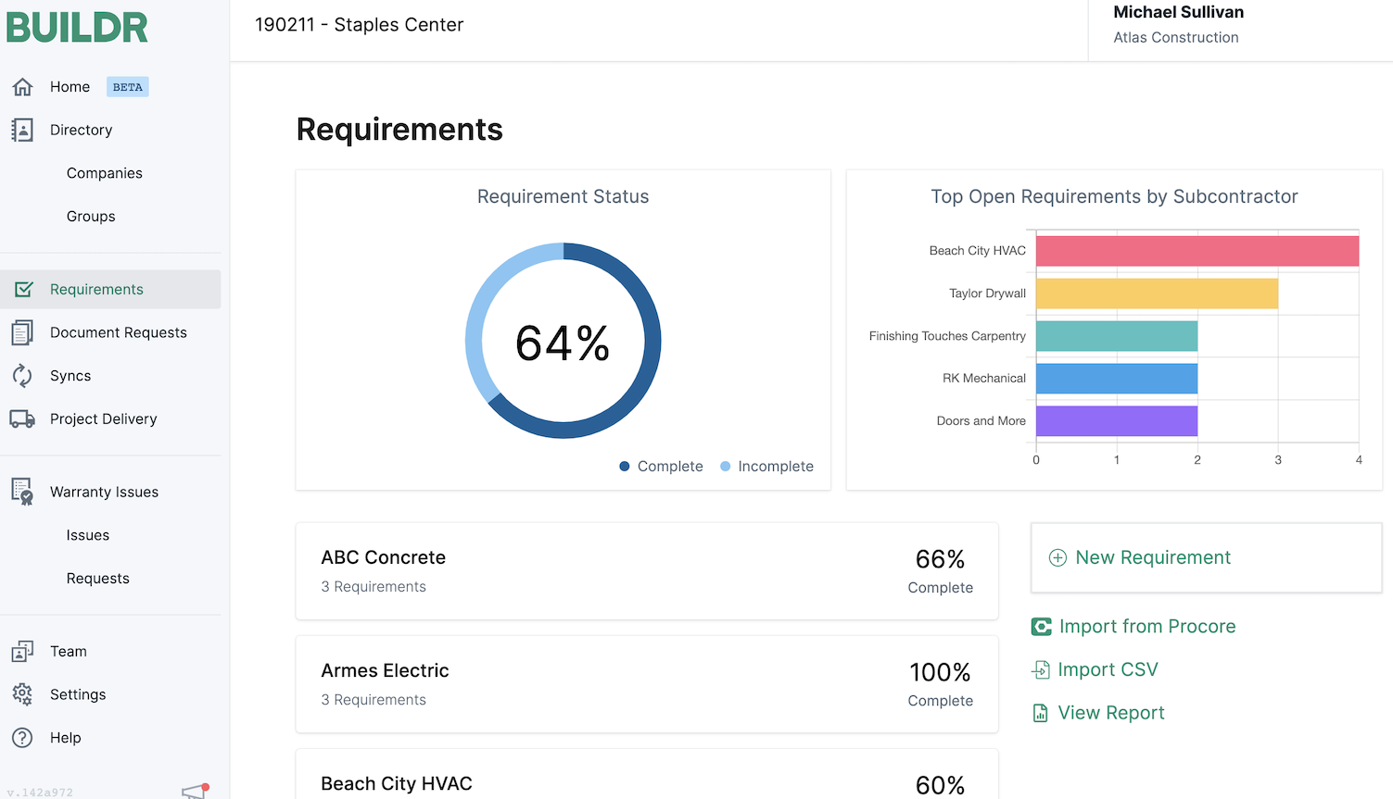The image size is (1393, 799).
Task: Click the Import from Procore link
Action: [1146, 627]
